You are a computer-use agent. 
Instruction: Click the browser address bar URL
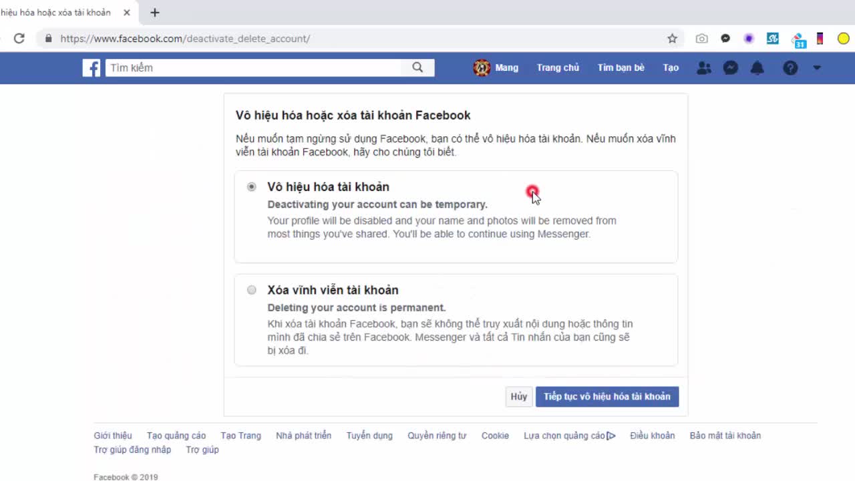(x=185, y=39)
